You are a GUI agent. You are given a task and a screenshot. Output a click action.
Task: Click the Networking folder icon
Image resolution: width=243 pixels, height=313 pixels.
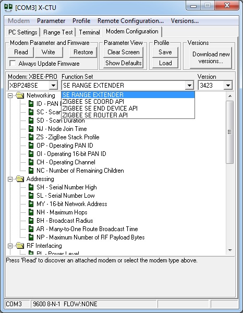(20, 95)
